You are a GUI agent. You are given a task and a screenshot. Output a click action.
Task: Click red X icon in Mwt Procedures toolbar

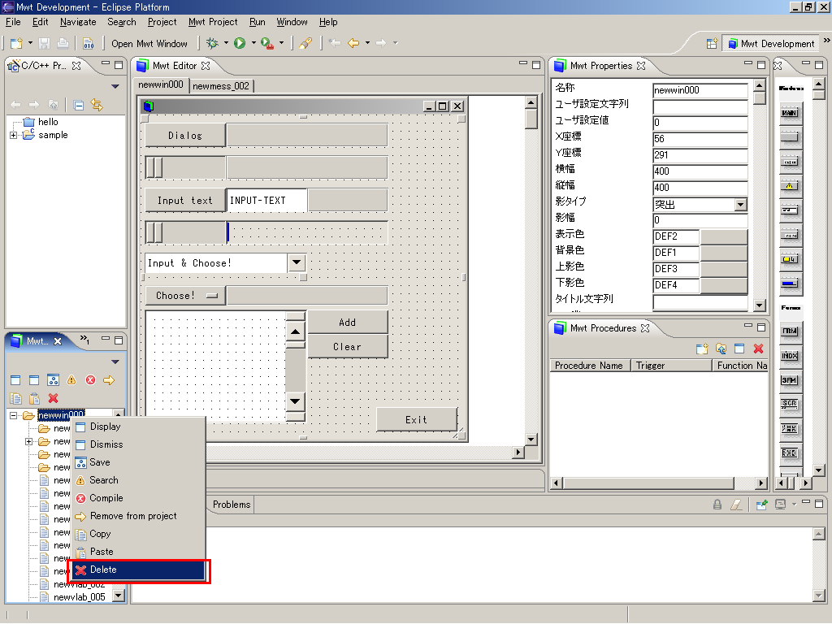[x=758, y=349]
